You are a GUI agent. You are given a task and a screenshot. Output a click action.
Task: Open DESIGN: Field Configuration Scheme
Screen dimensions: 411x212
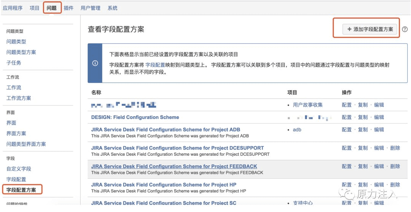pyautogui.click(x=135, y=117)
